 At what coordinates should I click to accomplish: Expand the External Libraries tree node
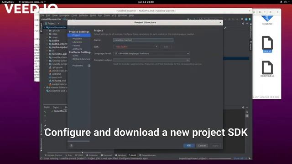pos(45,87)
